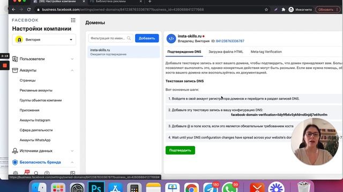Open the sidebar search icon
This screenshot has height=192, width=343.
[36, 173]
